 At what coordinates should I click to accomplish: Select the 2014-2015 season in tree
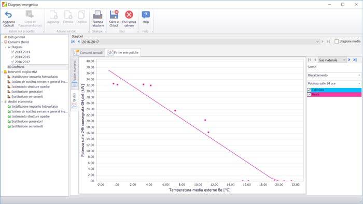coord(22,57)
